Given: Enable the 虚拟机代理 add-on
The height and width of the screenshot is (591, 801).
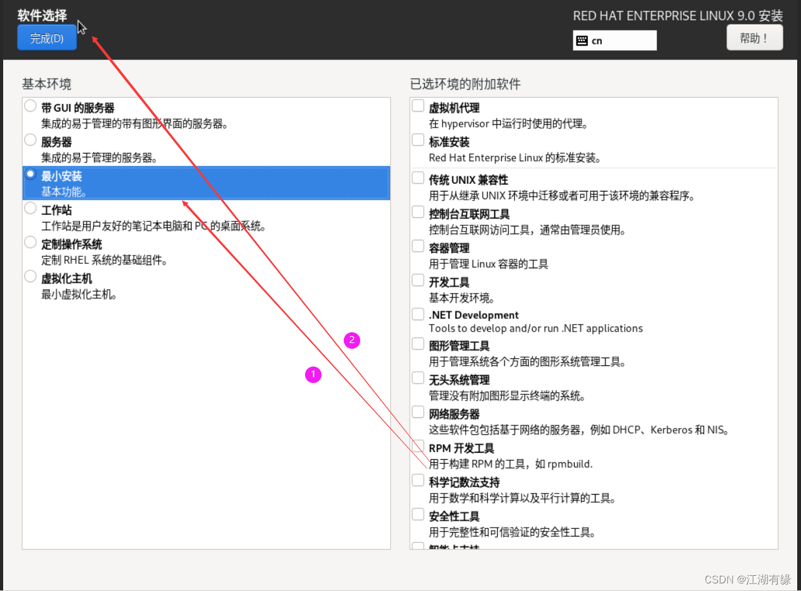Looking at the screenshot, I should tap(417, 106).
